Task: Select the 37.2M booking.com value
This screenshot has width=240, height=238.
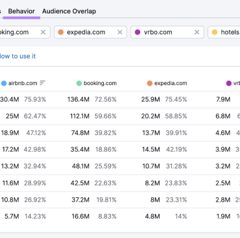Action: pos(80,200)
